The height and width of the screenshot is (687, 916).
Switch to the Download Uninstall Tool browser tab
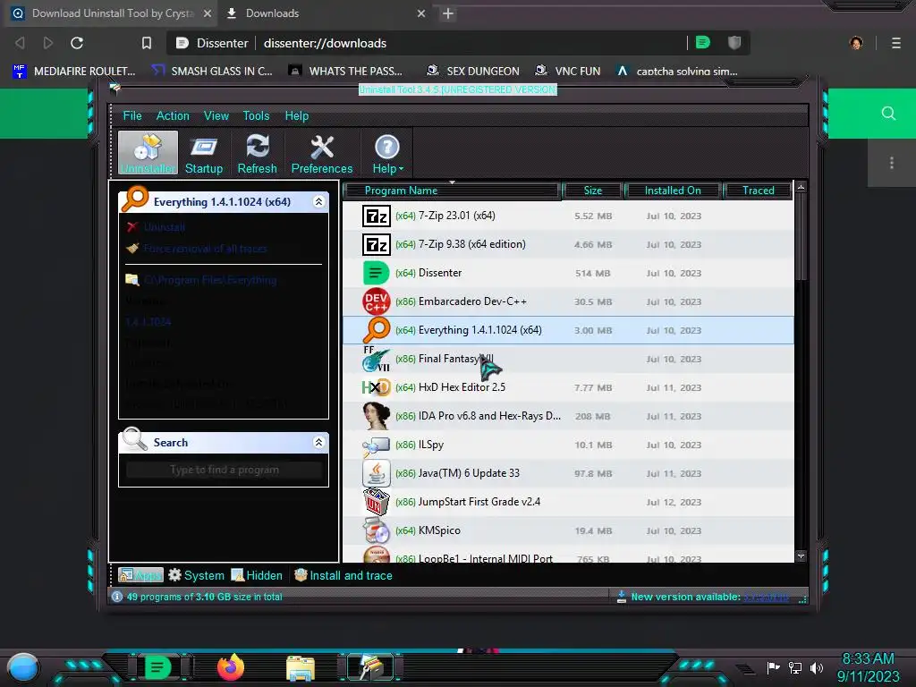point(111,13)
